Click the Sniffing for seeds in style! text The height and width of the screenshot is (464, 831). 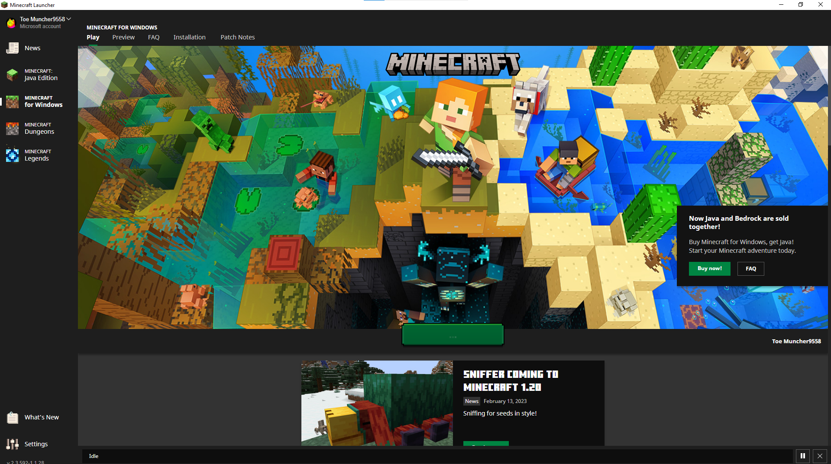tap(500, 413)
